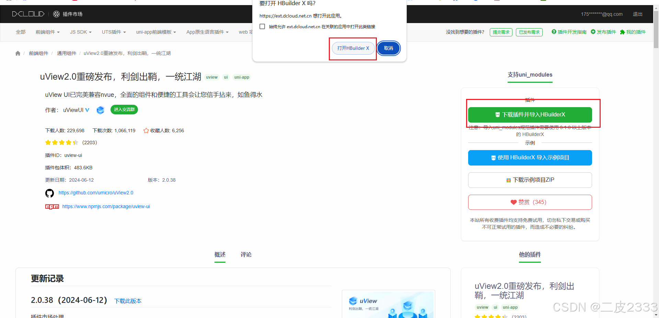This screenshot has width=659, height=318.
Task: Click the 已发布需求 button
Action: [529, 32]
